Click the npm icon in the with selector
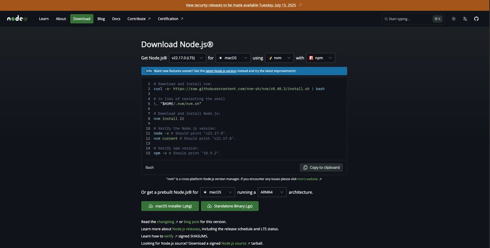Image resolution: width=490 pixels, height=248 pixels. pos(311,58)
